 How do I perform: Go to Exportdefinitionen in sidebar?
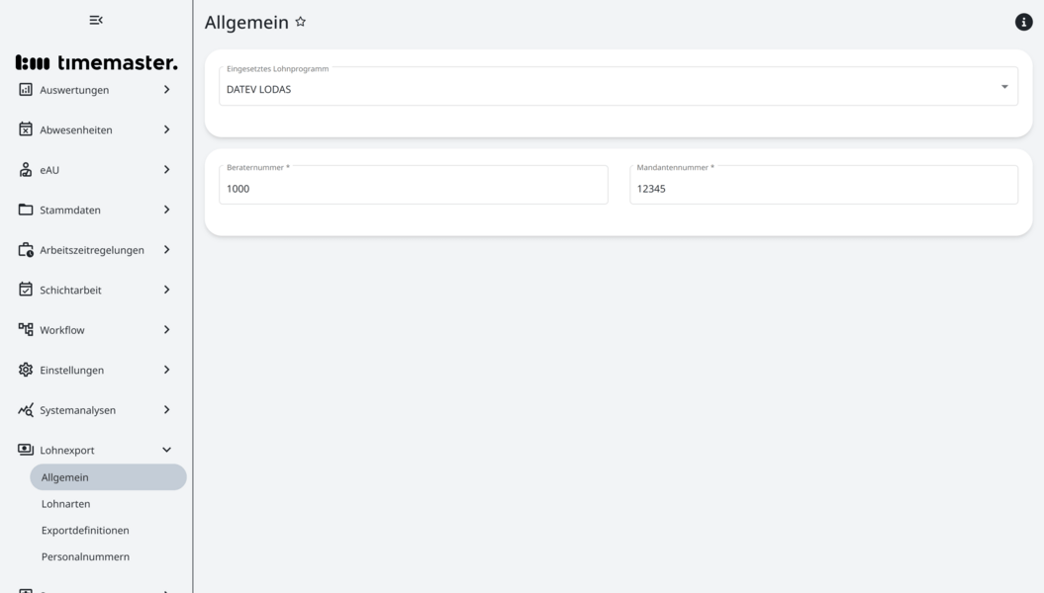coord(85,531)
